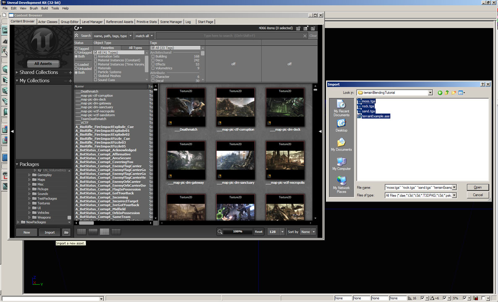Open the Build menu

coord(44,8)
